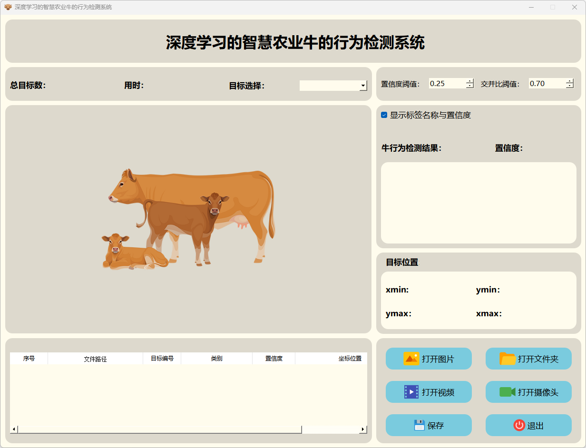Click the table's right scroll arrow

click(x=363, y=429)
